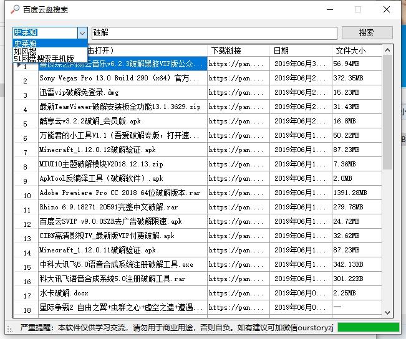Select 酷享云v3.2.2破解_会员版.apk
The width and height of the screenshot is (406, 339).
point(123,121)
